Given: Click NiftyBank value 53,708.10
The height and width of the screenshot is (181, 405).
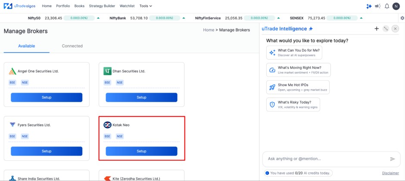Looking at the screenshot, I should [x=139, y=18].
